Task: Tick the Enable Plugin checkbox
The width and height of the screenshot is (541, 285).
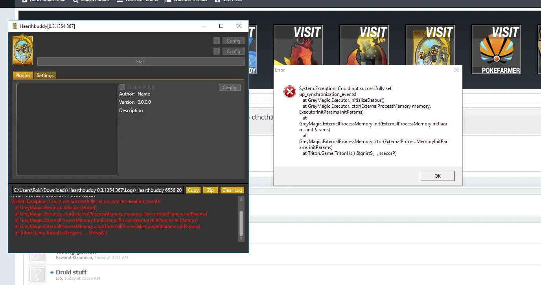Action: [122, 87]
